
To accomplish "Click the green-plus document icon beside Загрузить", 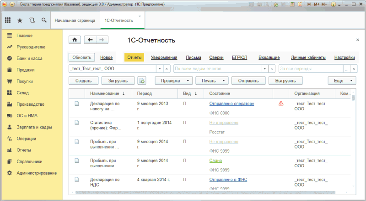I will pyautogui.click(x=142, y=80).
